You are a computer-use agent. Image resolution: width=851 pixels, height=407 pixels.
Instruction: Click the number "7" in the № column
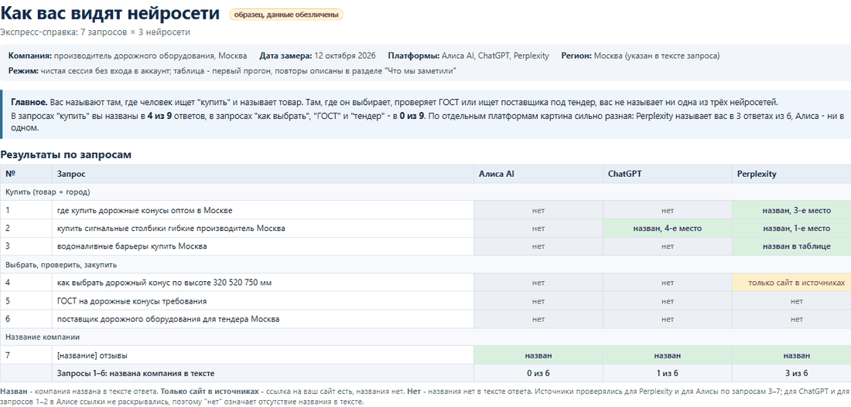(9, 355)
